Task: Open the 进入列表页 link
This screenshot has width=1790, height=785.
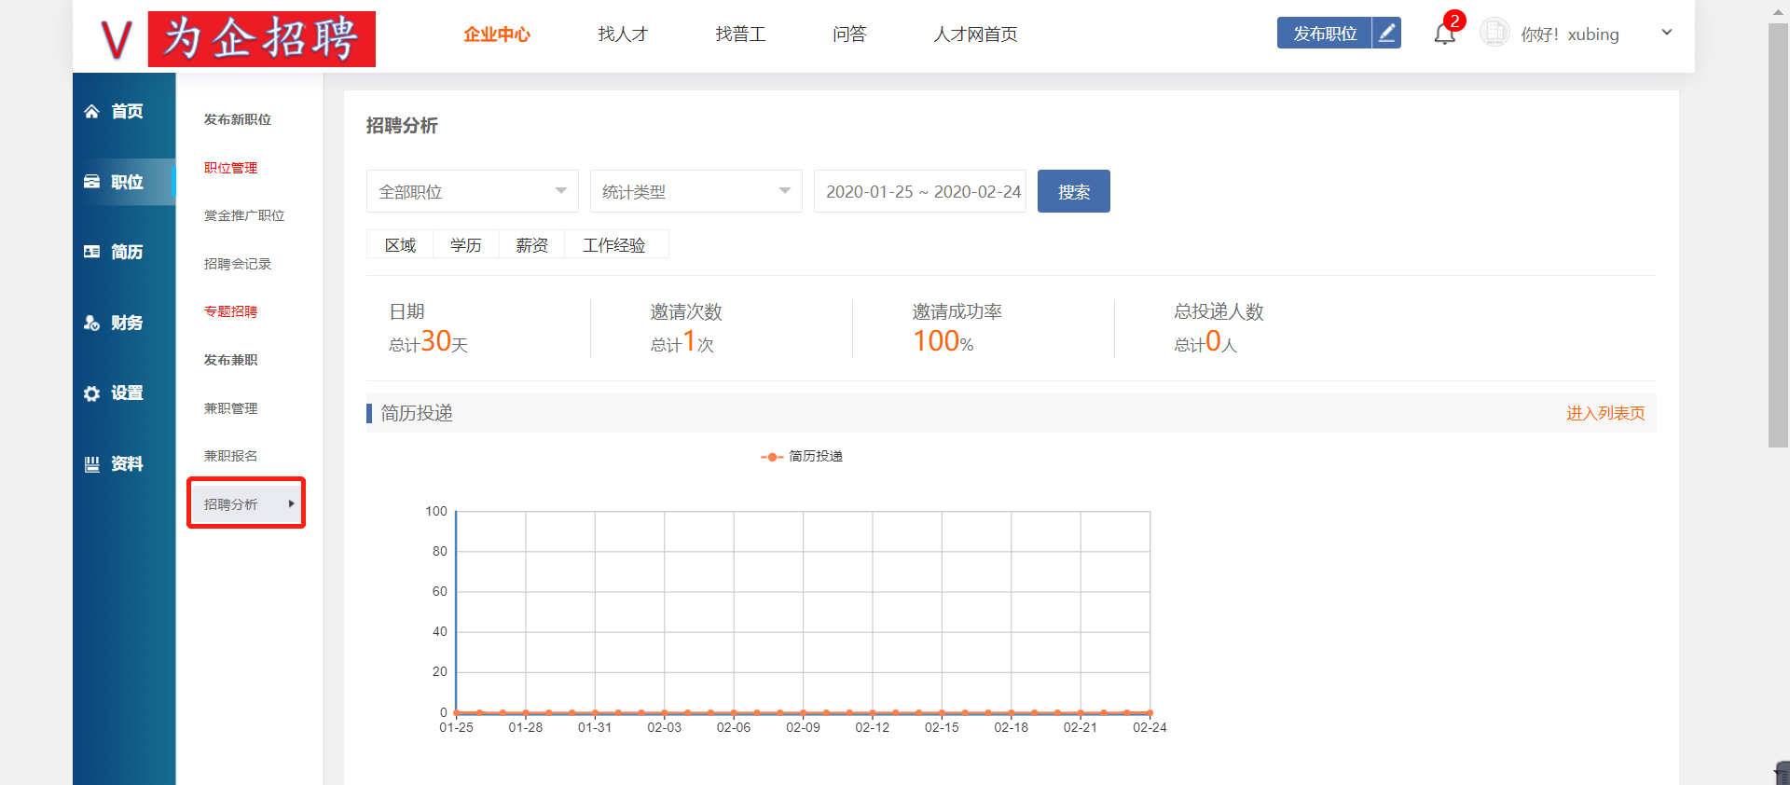Action: pos(1605,413)
